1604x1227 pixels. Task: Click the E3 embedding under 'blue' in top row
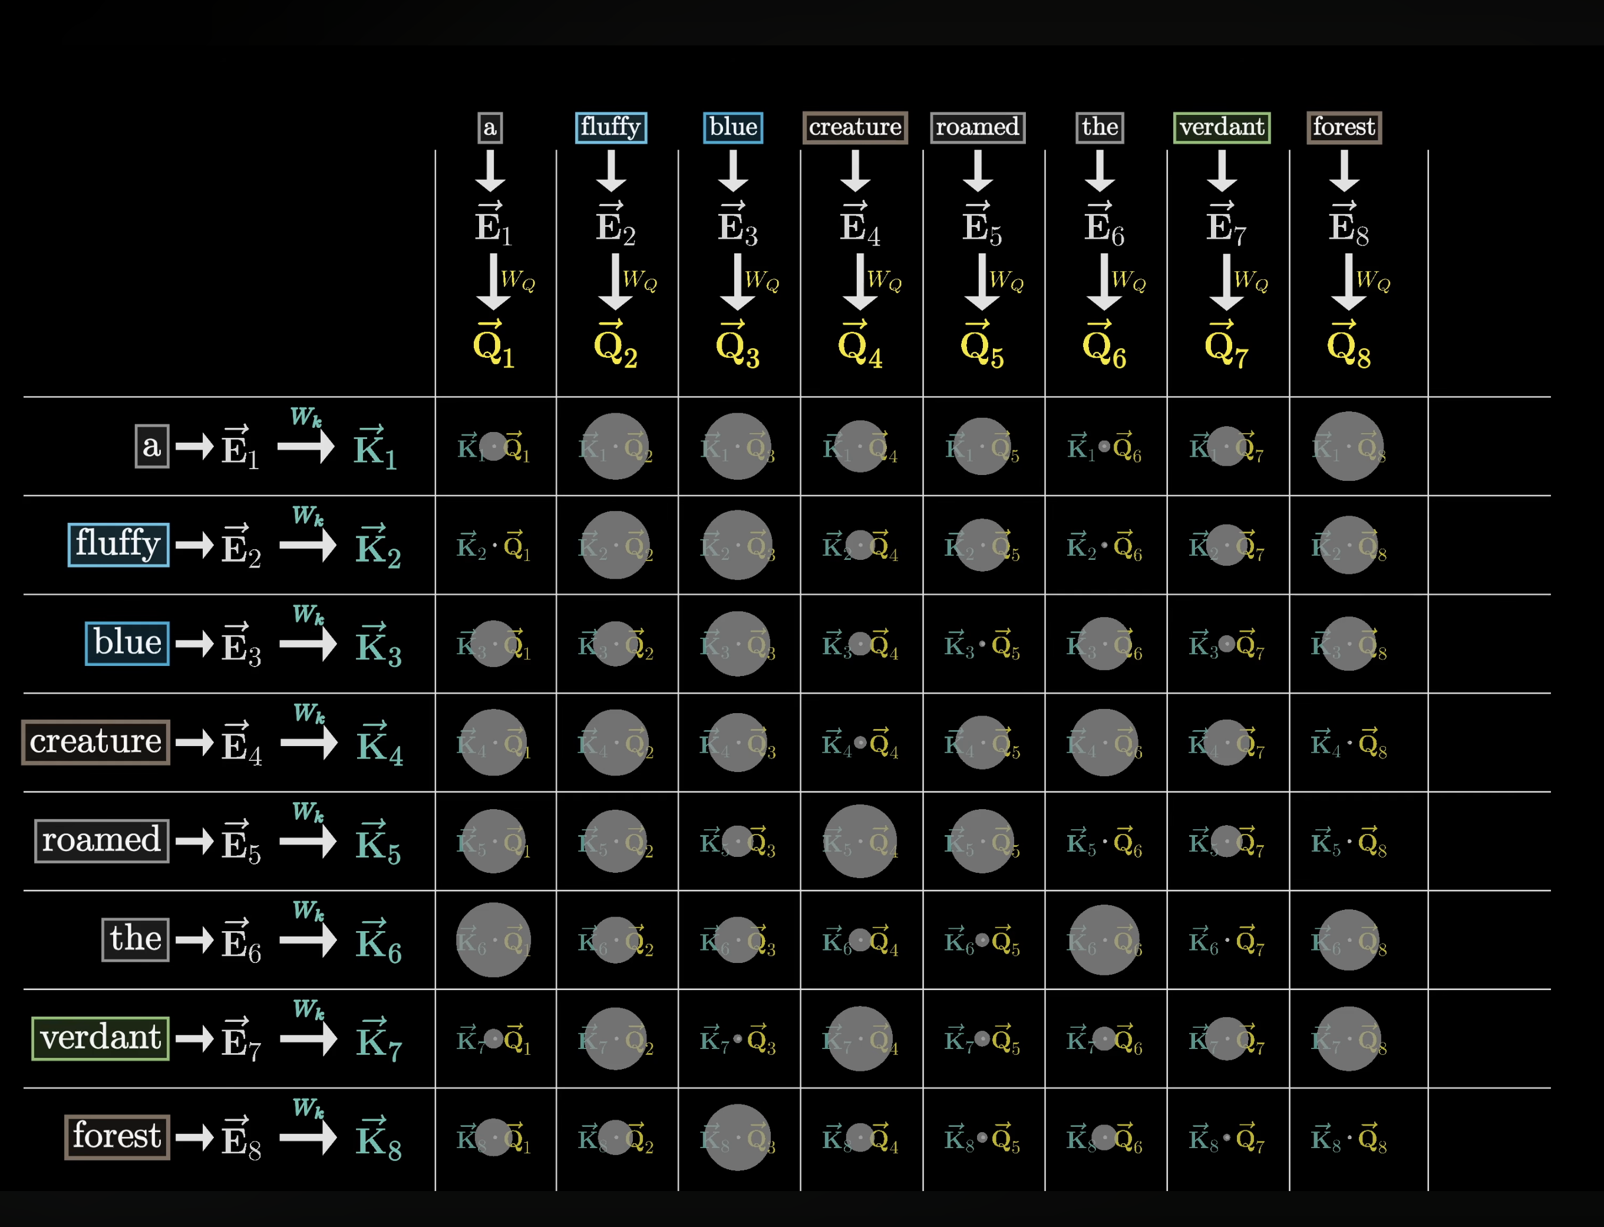coord(737,223)
